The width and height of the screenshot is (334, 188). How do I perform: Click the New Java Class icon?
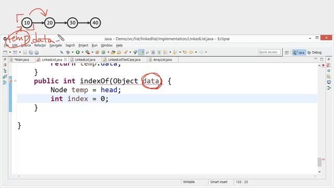pyautogui.click(x=103, y=52)
